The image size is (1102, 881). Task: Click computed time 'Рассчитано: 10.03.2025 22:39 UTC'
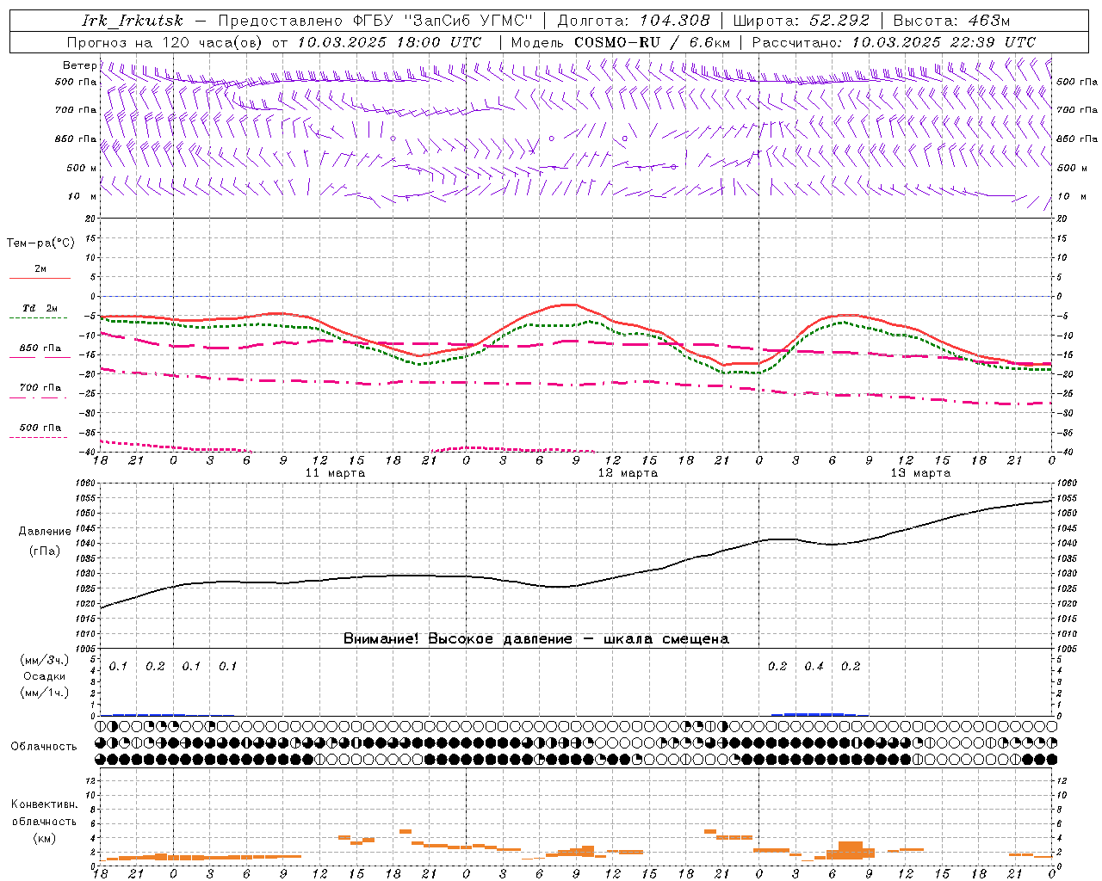click(894, 42)
